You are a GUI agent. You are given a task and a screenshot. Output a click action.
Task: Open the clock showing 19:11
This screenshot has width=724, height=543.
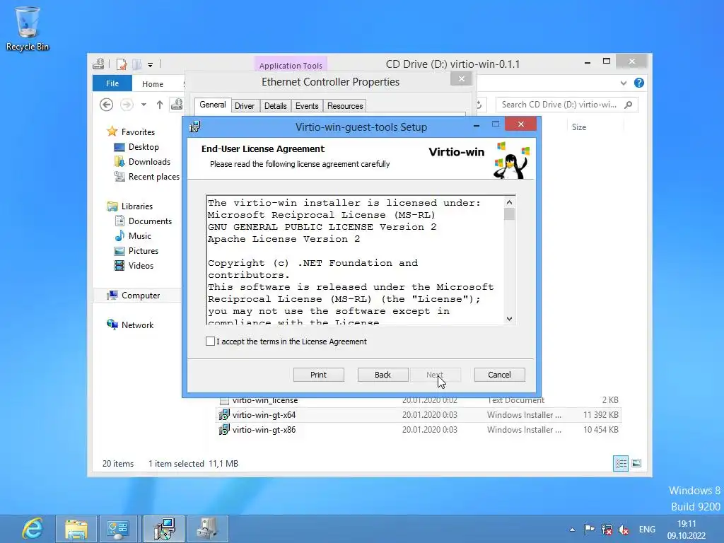click(x=686, y=530)
